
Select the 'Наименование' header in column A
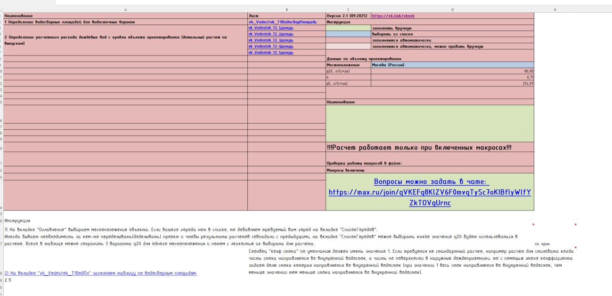tap(125, 16)
